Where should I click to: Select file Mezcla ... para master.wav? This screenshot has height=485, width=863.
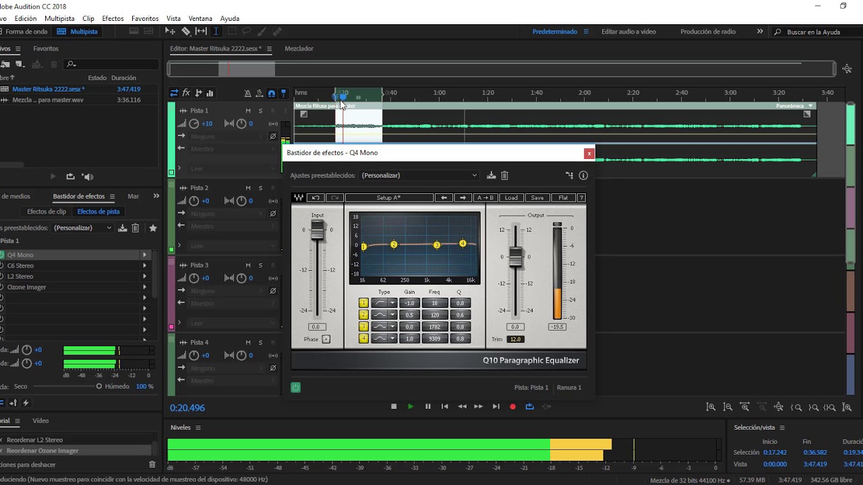47,100
